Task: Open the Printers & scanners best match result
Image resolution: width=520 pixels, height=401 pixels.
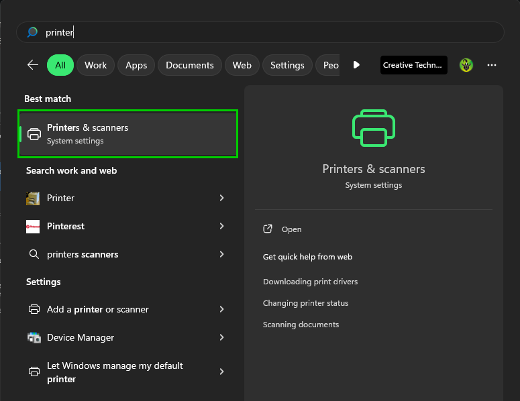Action: [x=128, y=134]
